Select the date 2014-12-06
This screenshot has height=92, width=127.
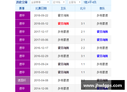click(x=41, y=88)
